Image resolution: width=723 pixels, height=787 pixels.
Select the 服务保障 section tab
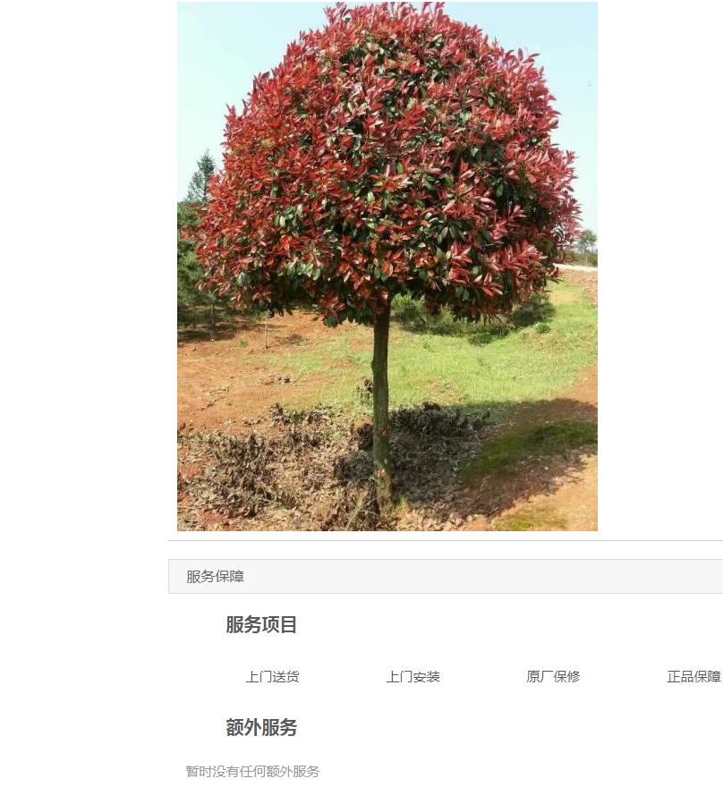tap(216, 576)
